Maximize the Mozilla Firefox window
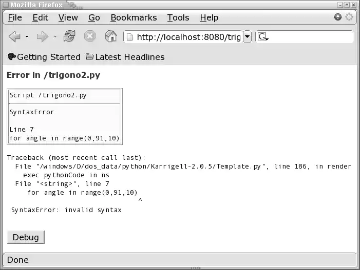The height and width of the screenshot is (270, 360). tap(347, 5)
